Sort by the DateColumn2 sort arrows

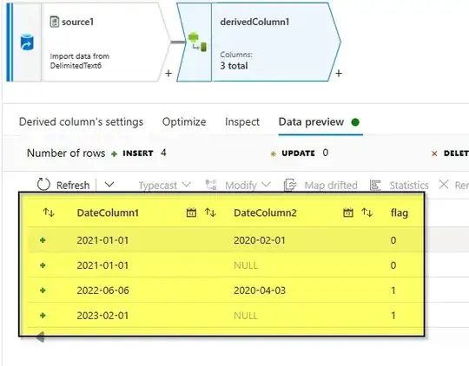coord(367,212)
